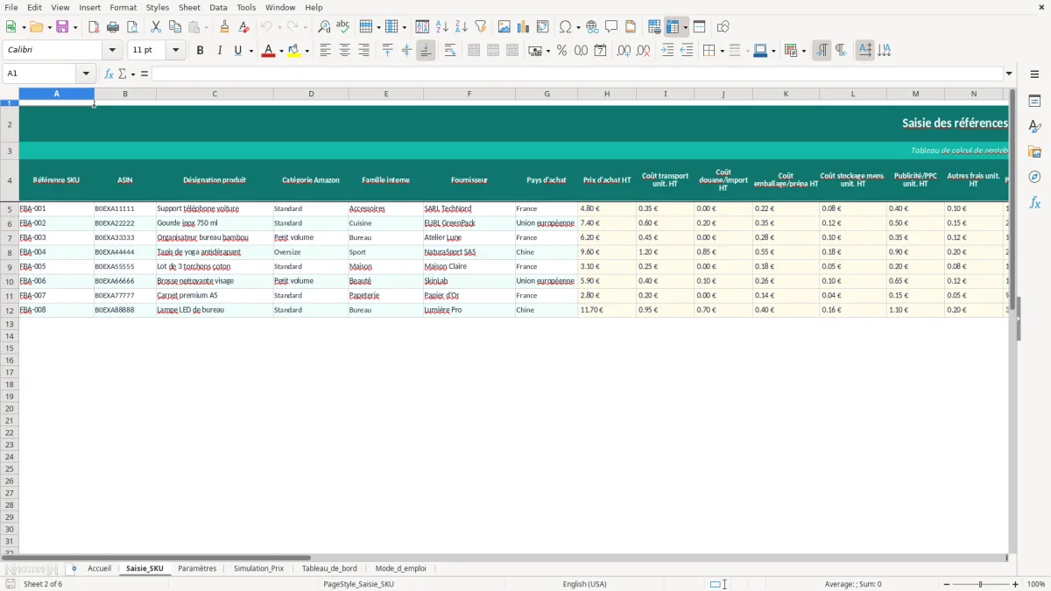Click the Clear Direct Formatting icon

244,27
